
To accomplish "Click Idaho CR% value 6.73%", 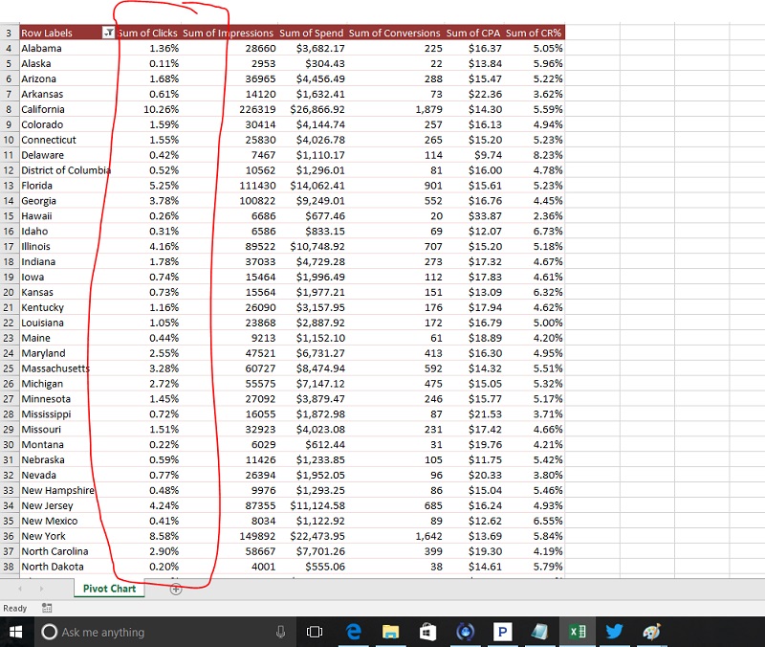I will pos(548,232).
